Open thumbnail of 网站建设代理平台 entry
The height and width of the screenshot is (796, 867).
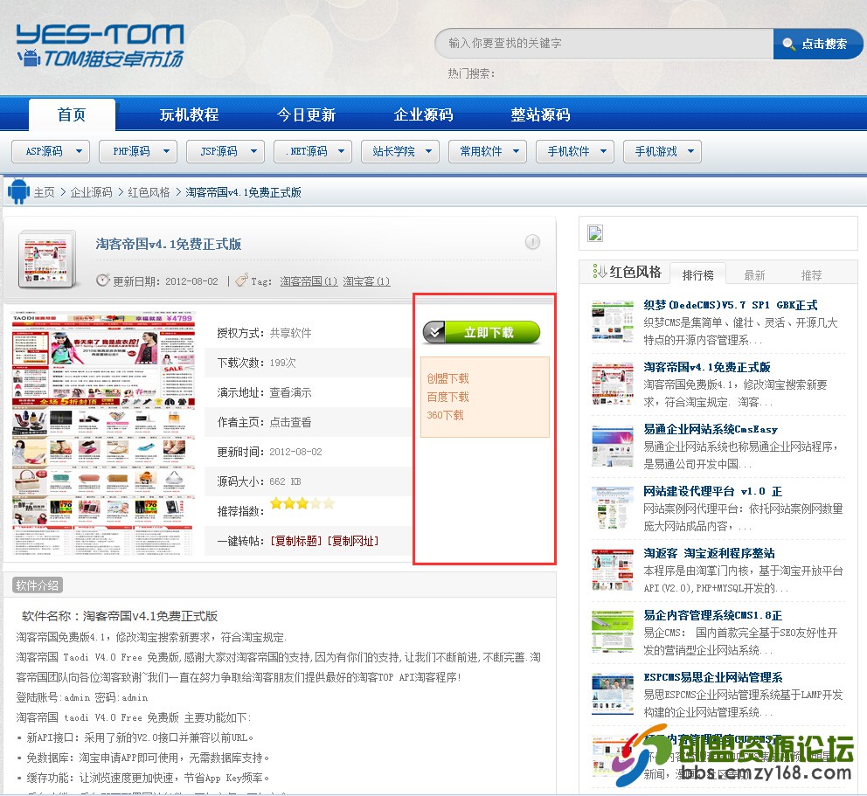click(613, 508)
